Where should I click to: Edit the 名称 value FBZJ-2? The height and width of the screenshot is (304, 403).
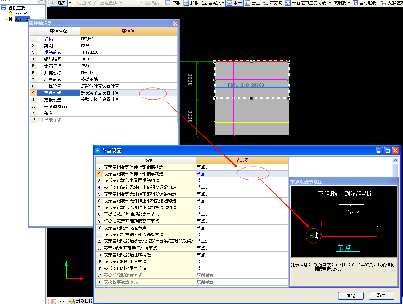pos(129,39)
